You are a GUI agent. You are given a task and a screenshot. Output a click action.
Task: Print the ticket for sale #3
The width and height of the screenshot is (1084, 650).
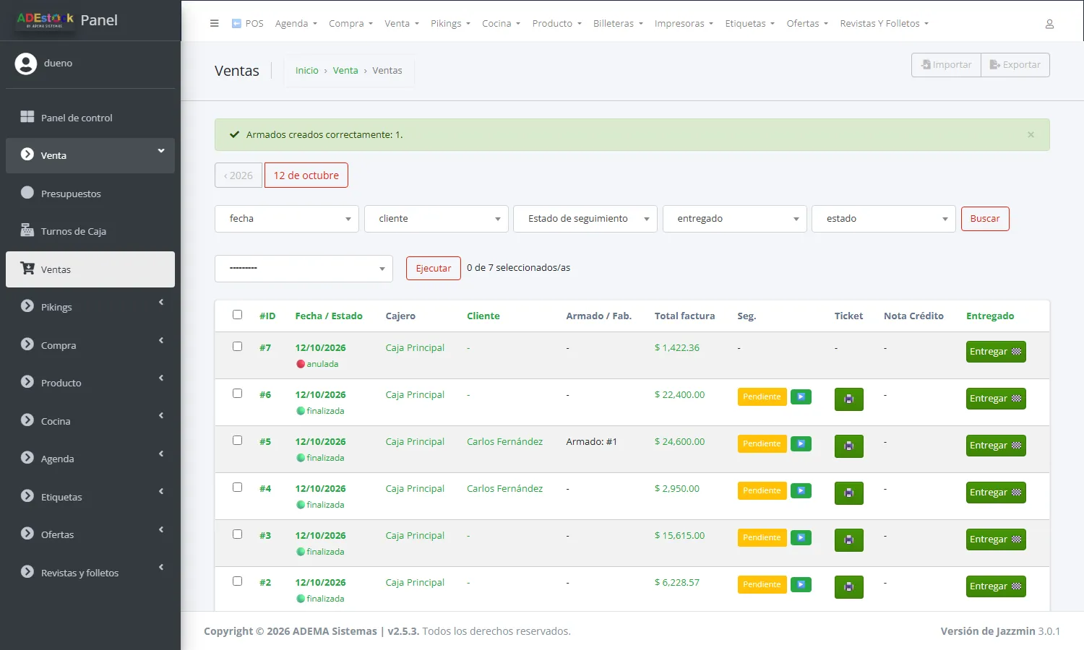click(848, 539)
